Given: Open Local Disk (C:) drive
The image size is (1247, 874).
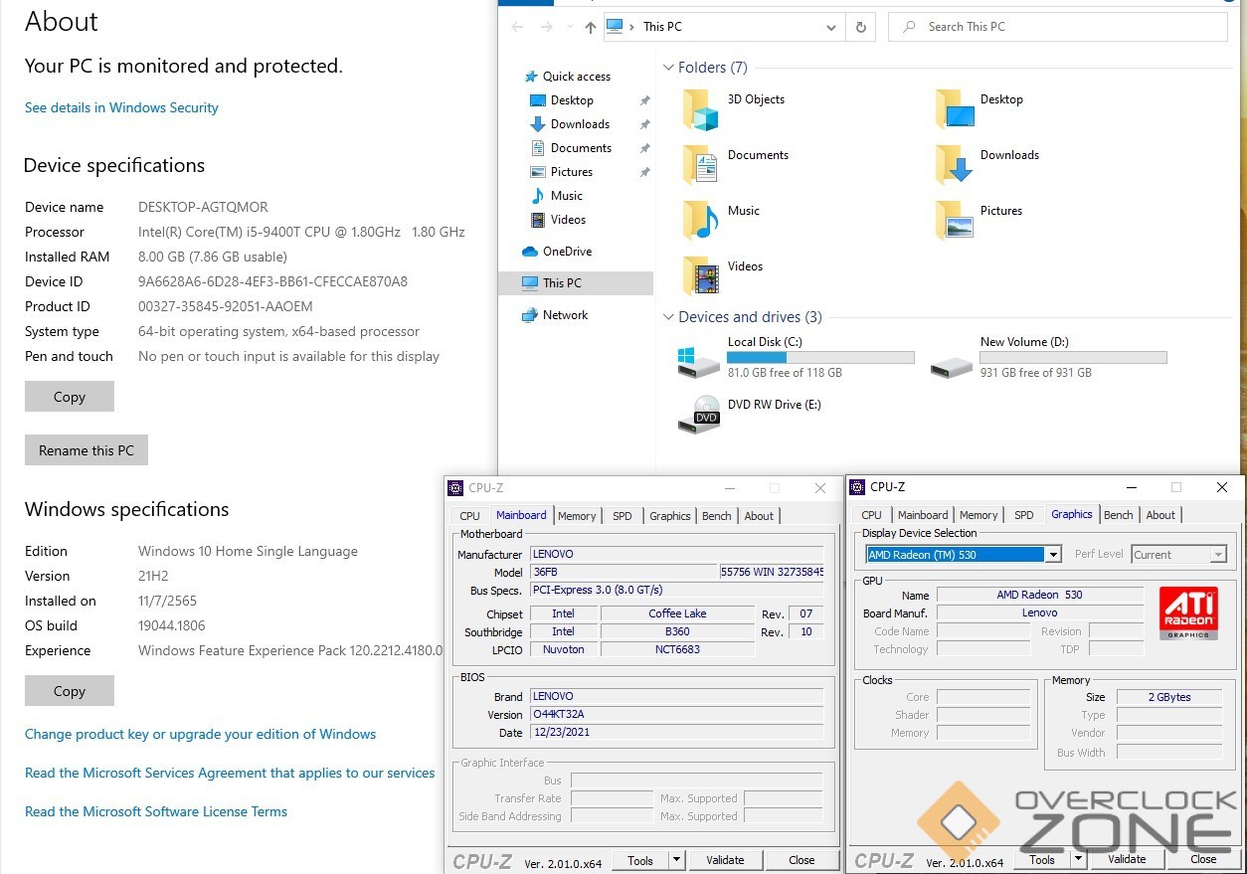Looking at the screenshot, I should 698,359.
